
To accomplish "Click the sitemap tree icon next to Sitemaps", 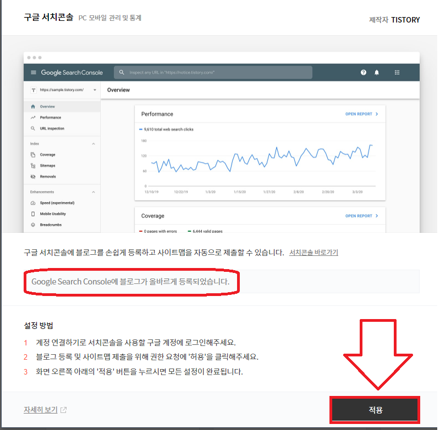I will 33,165.
